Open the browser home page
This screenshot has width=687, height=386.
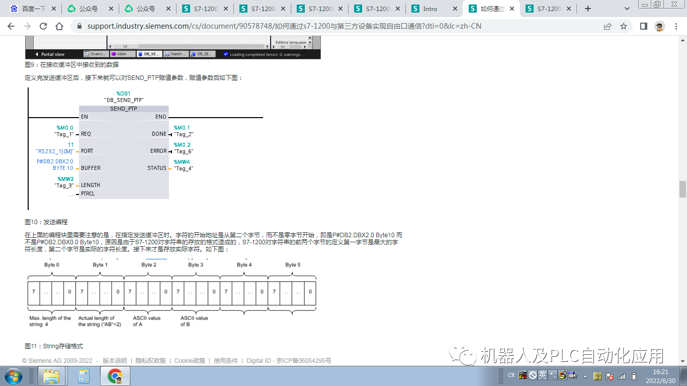click(x=59, y=26)
